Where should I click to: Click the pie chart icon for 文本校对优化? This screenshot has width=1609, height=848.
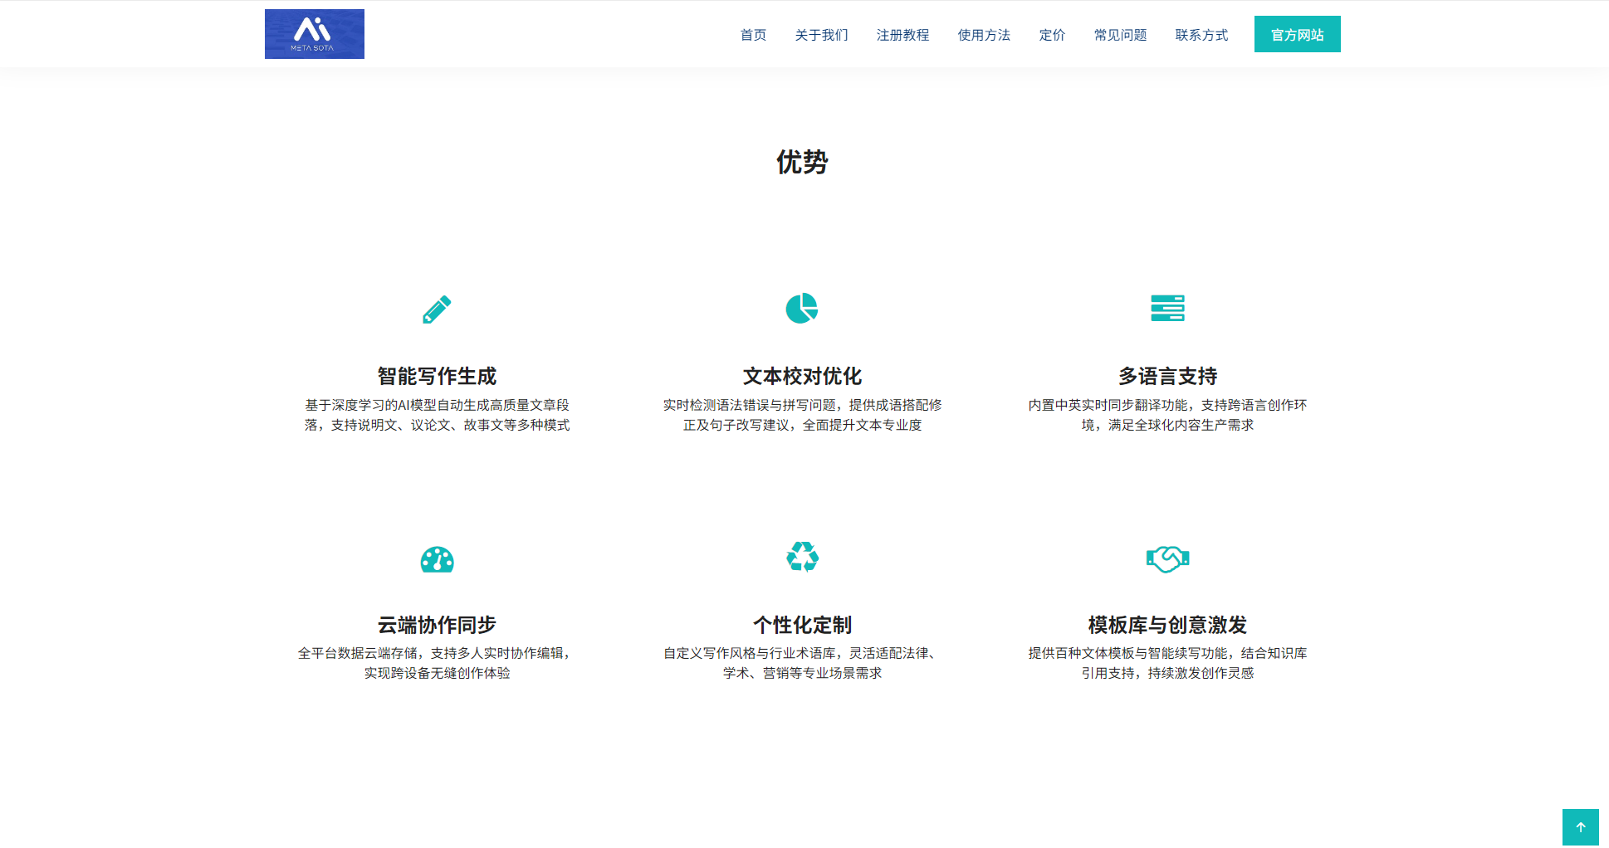tap(801, 308)
